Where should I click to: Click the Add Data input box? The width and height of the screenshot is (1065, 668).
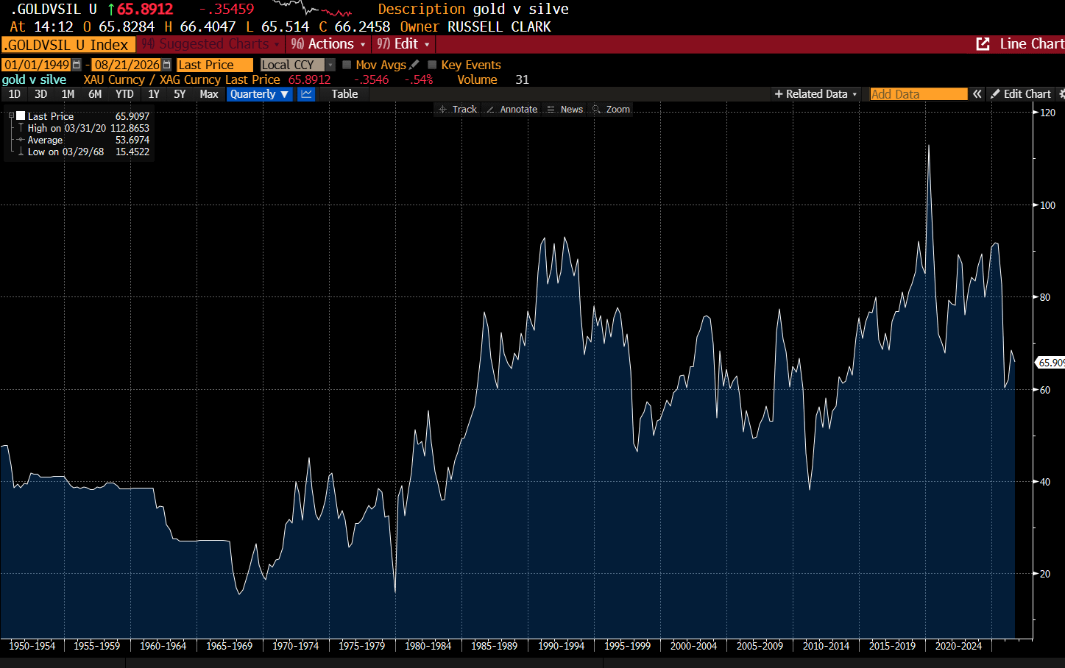click(919, 94)
